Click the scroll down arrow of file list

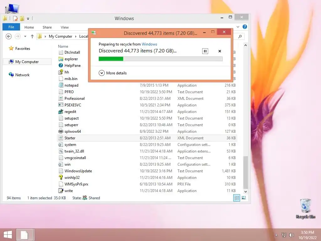246,192
